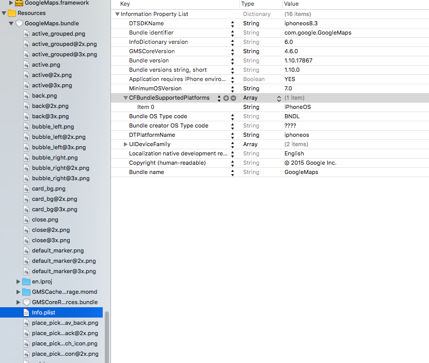
Task: Click the navigator vertical scrollbar
Action: [x=107, y=336]
